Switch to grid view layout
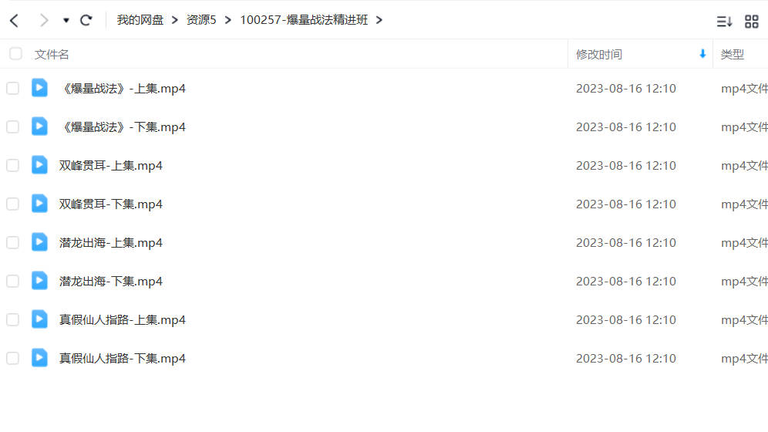Viewport: 768px width, 432px height. (x=751, y=22)
